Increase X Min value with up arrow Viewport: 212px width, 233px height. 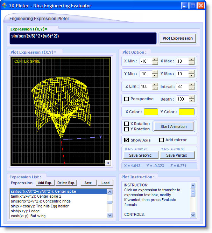click(155, 60)
